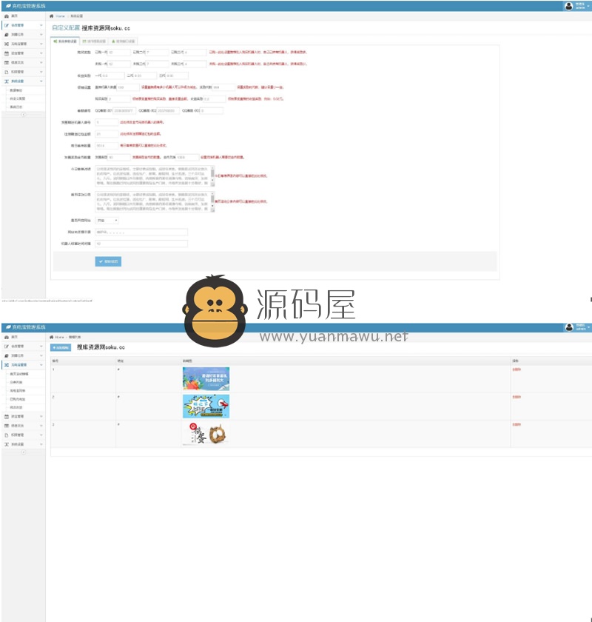This screenshot has width=592, height=622.
Task: Collapse the sidebar with the round arrow on the form page
Action: 24,115
